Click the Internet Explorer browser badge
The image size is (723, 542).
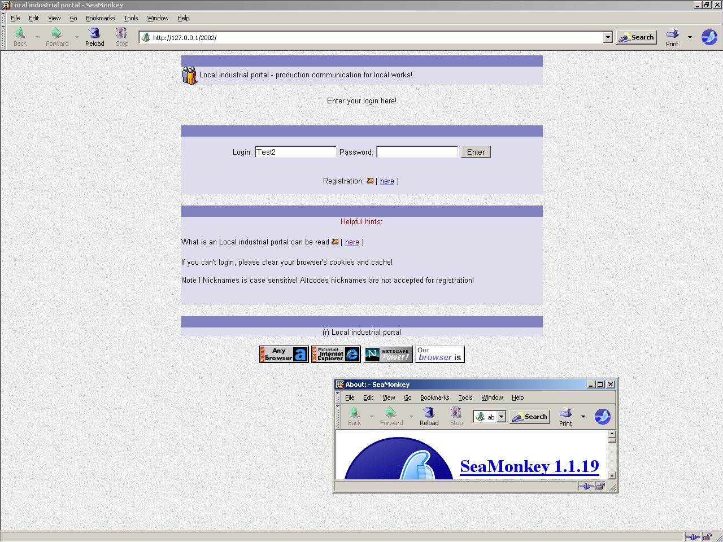pyautogui.click(x=336, y=354)
